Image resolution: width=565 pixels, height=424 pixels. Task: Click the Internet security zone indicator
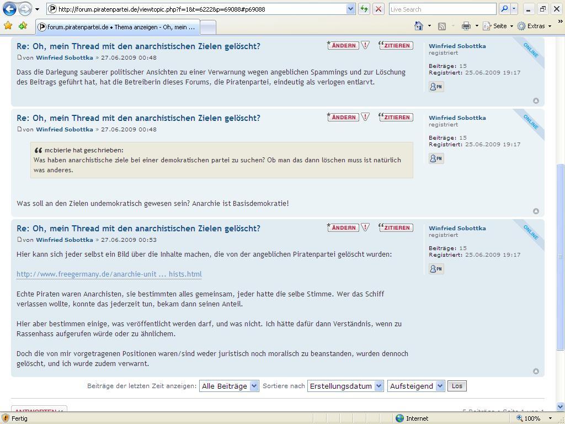click(x=412, y=418)
